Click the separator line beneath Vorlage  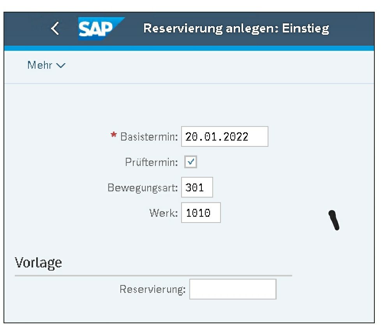(x=153, y=276)
